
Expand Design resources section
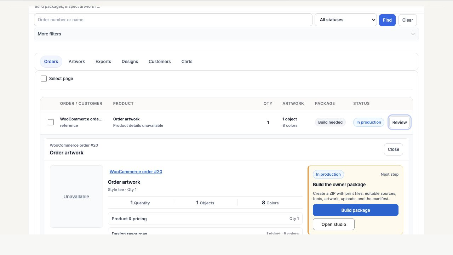[205, 232]
